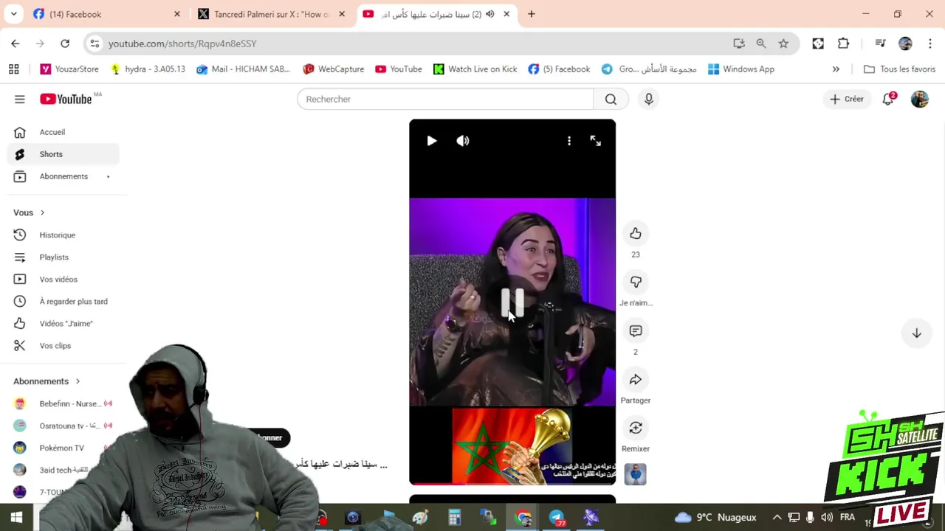Open YouzarStore bookmark
The width and height of the screenshot is (945, 531).
coord(69,69)
